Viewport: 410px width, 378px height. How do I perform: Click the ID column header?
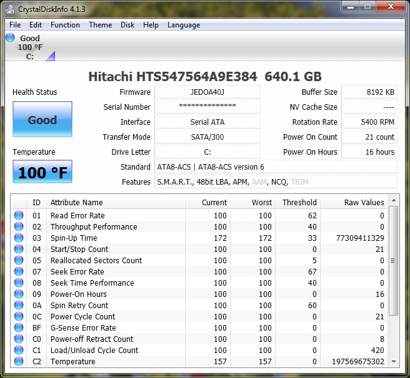coord(36,202)
